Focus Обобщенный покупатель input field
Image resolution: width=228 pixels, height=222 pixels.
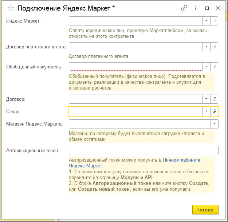[135, 67]
